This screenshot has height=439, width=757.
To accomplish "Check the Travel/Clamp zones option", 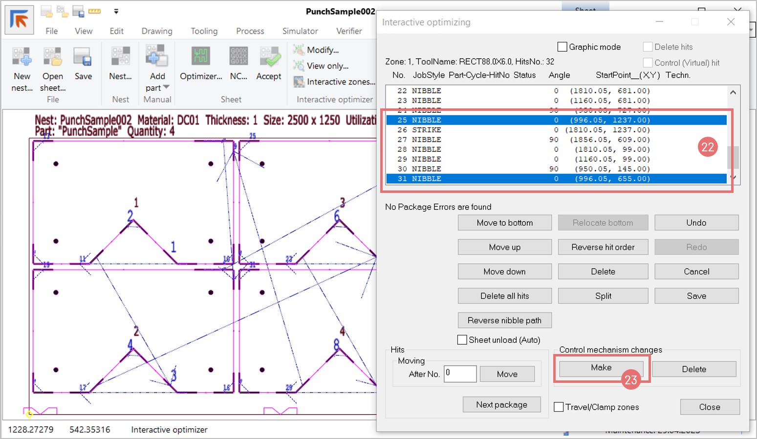I will pyautogui.click(x=559, y=407).
